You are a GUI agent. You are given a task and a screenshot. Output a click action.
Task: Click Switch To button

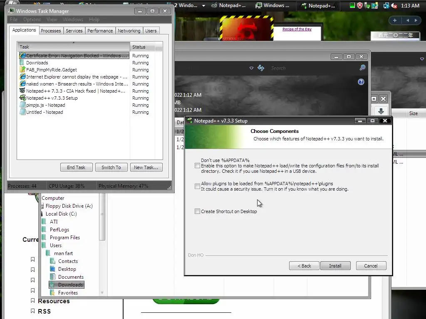pos(111,167)
